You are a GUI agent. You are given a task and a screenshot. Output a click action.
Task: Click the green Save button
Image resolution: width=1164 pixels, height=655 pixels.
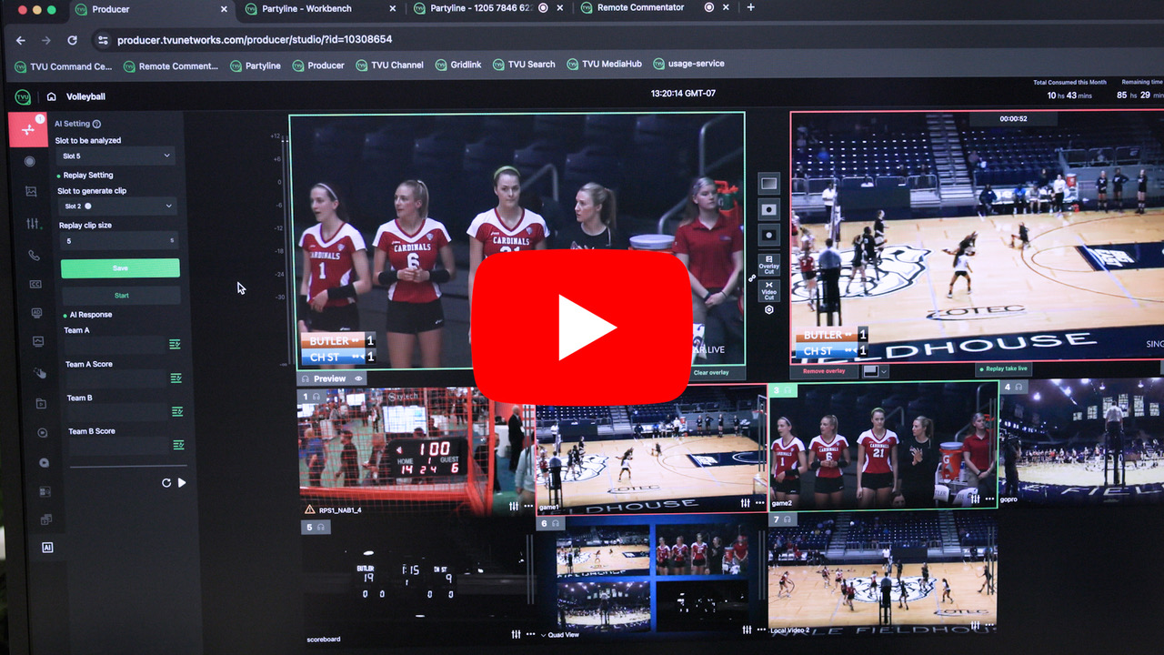click(120, 268)
